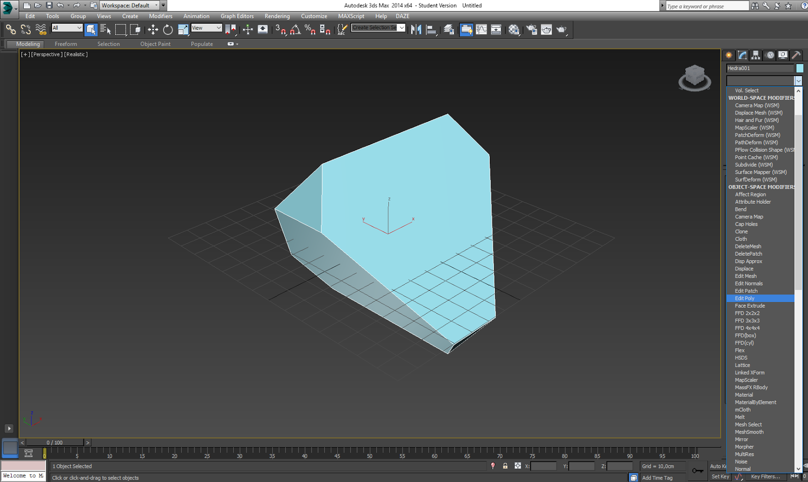
Task: Open the Curve Editor
Action: (481, 30)
